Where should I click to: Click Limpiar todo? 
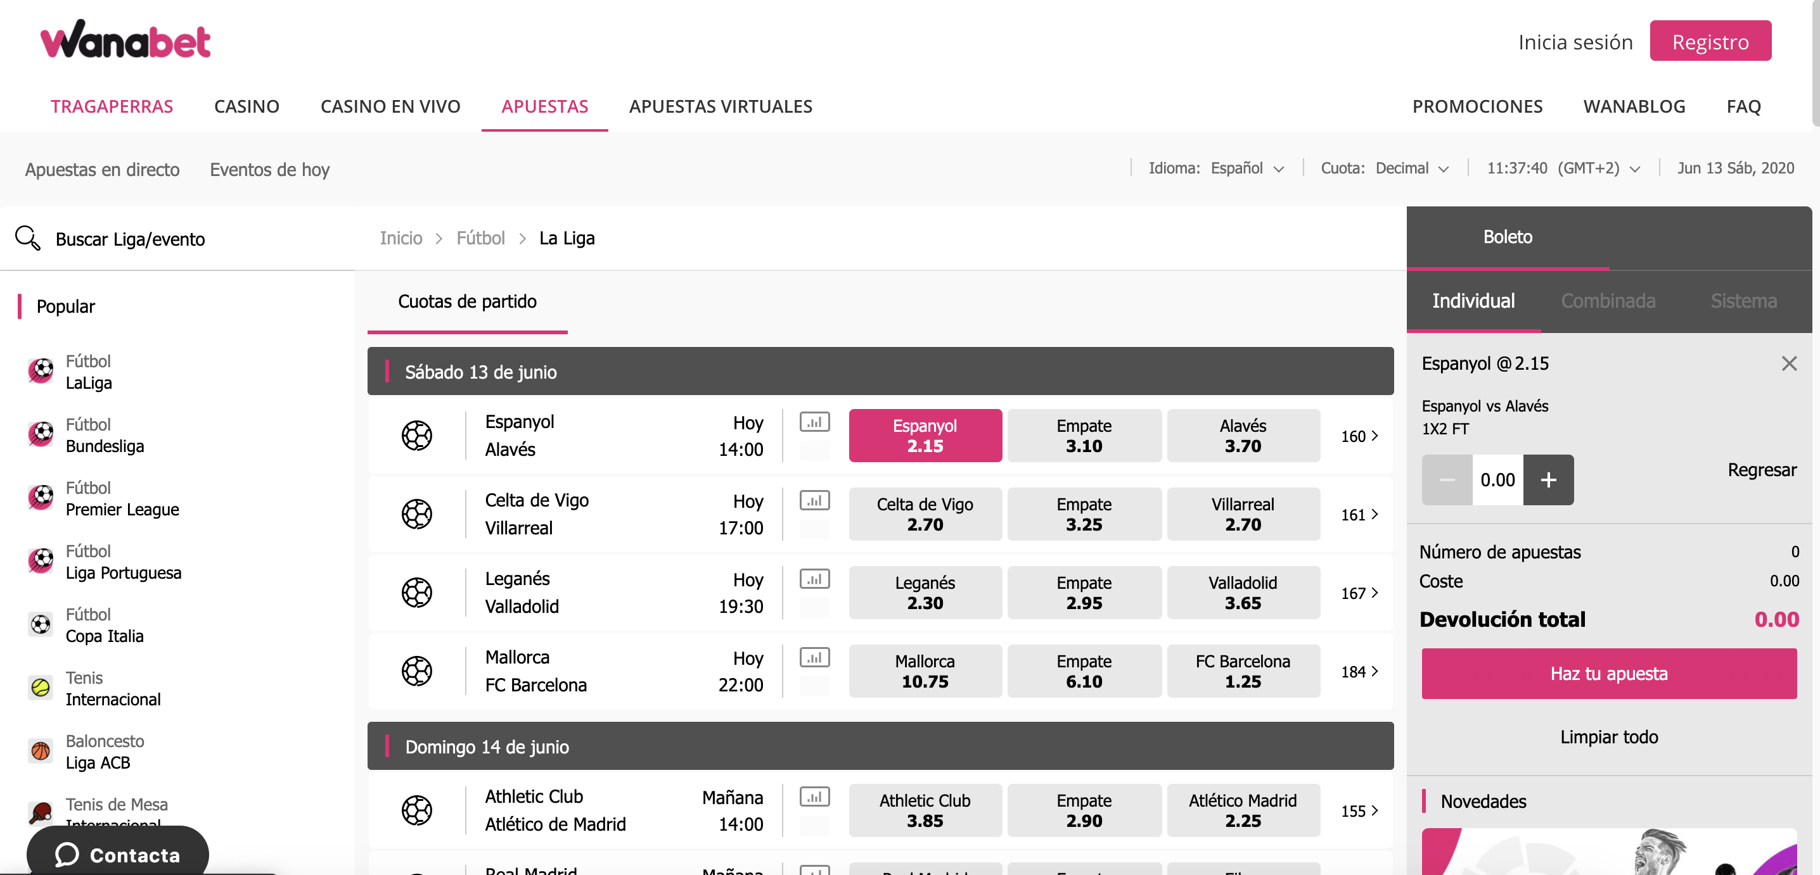(x=1609, y=737)
